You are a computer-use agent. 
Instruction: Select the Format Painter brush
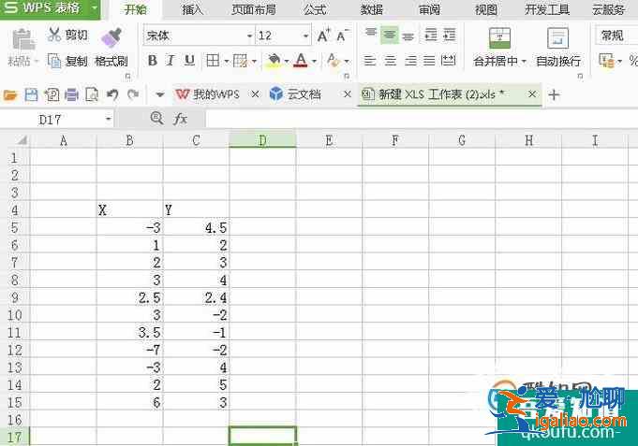pos(111,37)
